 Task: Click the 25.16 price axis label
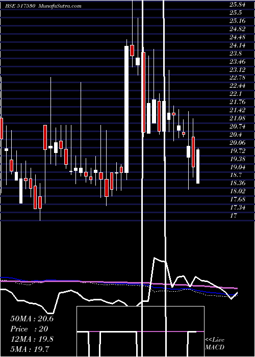[x=237, y=21]
